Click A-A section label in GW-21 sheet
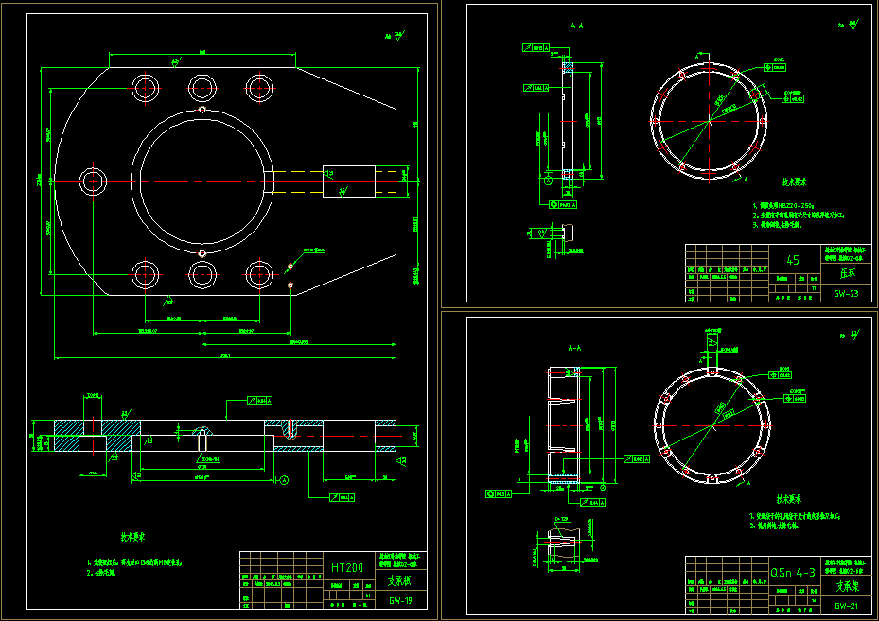 (x=575, y=348)
